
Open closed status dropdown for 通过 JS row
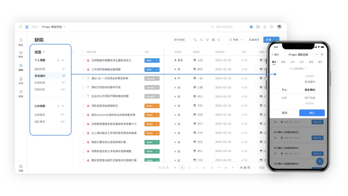[152, 79]
